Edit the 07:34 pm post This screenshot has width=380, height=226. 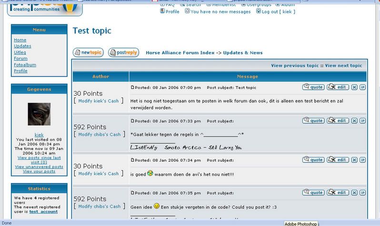point(338,160)
